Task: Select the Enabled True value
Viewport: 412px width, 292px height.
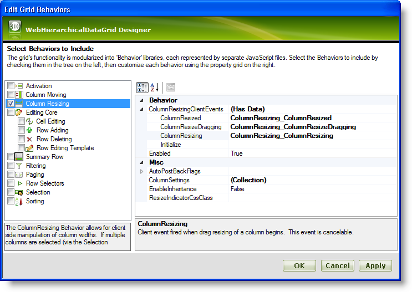Action: pos(313,153)
